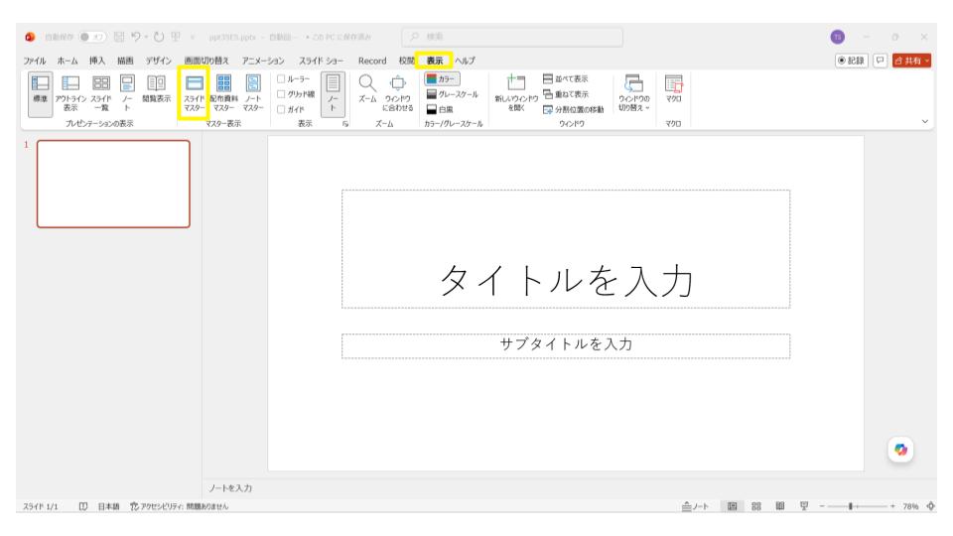Click the save icon in title bar
Image resolution: width=953 pixels, height=536 pixels.
click(119, 37)
